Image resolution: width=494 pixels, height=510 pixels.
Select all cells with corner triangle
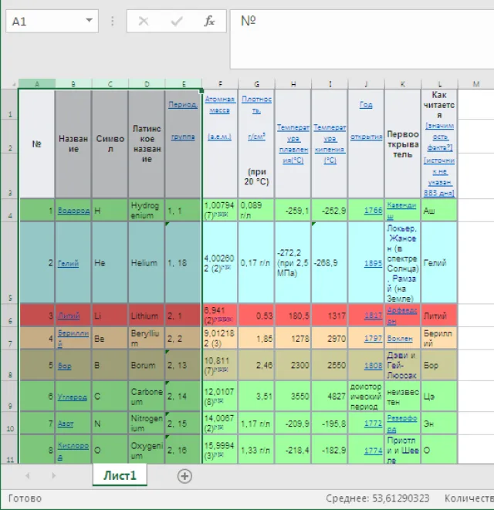[13, 84]
